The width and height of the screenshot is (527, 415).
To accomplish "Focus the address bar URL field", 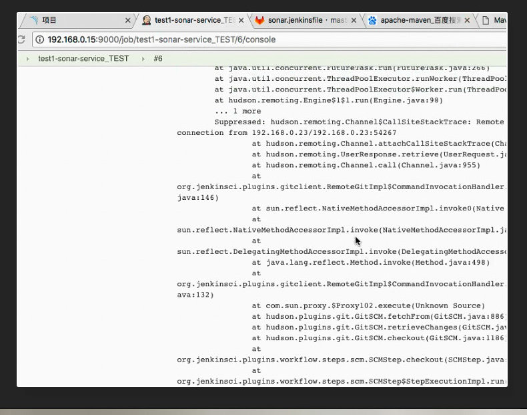I will [x=270, y=39].
